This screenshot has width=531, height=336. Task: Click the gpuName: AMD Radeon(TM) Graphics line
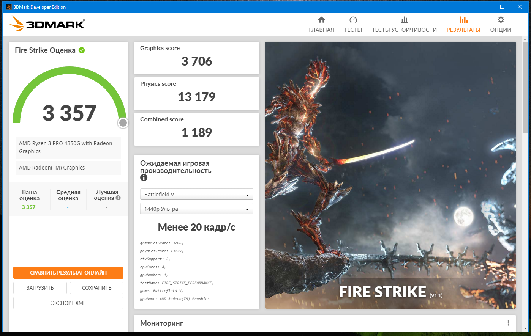click(175, 299)
